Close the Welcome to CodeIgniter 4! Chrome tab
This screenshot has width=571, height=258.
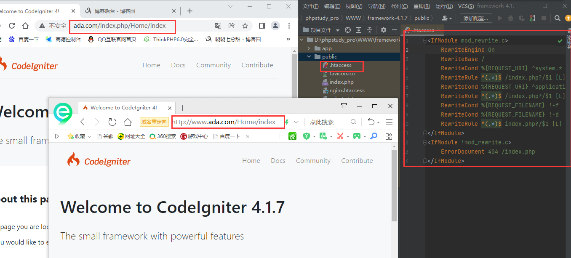point(74,11)
